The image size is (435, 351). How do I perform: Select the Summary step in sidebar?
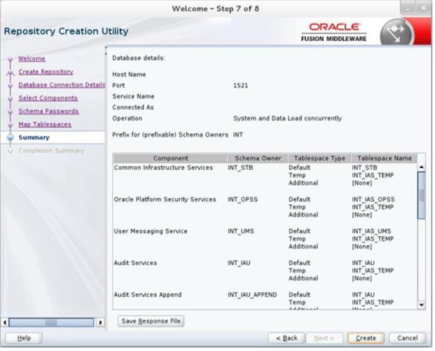click(34, 138)
